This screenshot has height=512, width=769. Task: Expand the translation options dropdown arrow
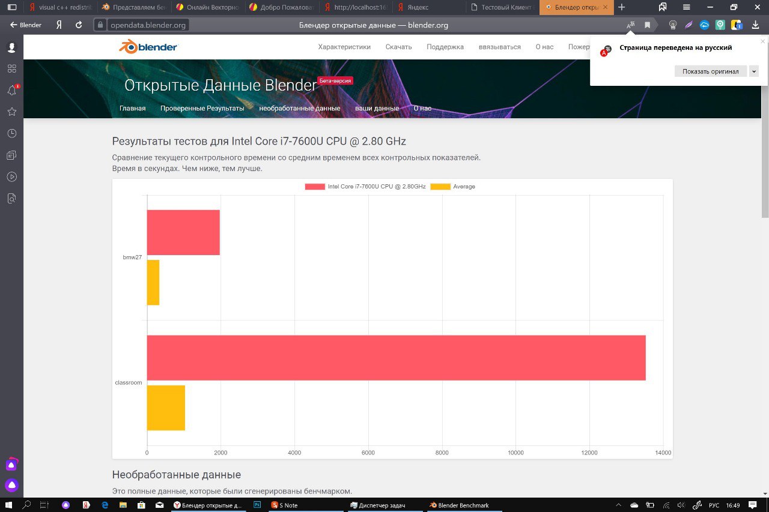[754, 71]
